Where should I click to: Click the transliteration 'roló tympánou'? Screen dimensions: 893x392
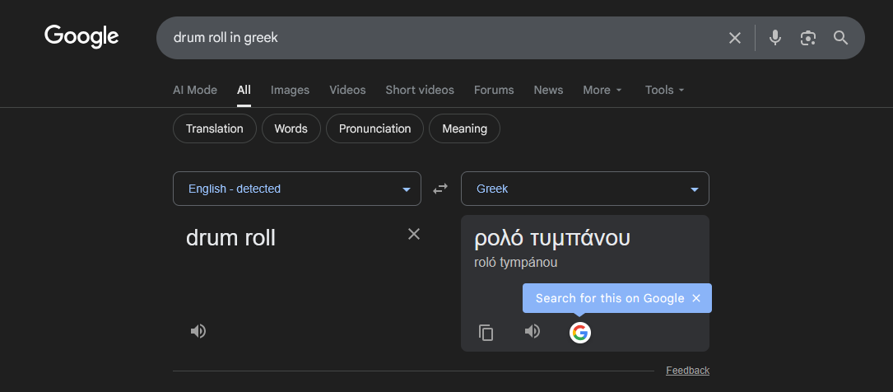[x=515, y=263]
